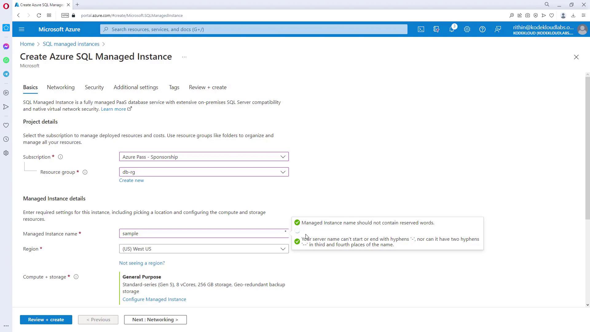Click the Configure Managed Instance link
This screenshot has width=590, height=332.
[x=154, y=299]
